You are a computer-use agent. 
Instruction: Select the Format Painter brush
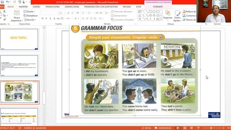click(4, 19)
